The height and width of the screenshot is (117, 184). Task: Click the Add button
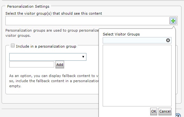(60, 65)
